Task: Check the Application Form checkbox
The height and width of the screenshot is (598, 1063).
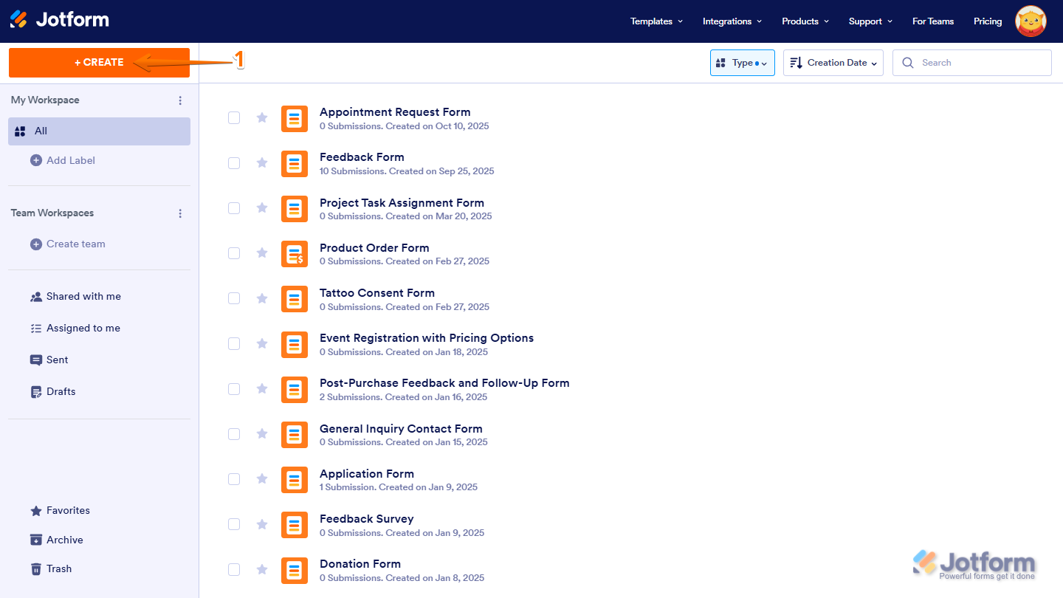Action: point(234,479)
